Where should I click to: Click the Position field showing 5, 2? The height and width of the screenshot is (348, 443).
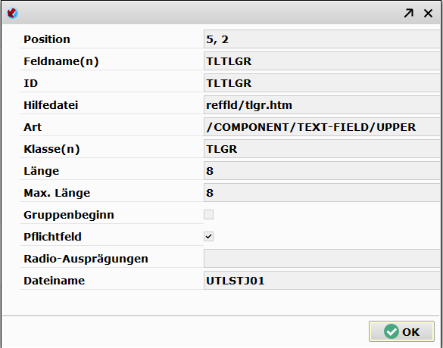coord(322,39)
